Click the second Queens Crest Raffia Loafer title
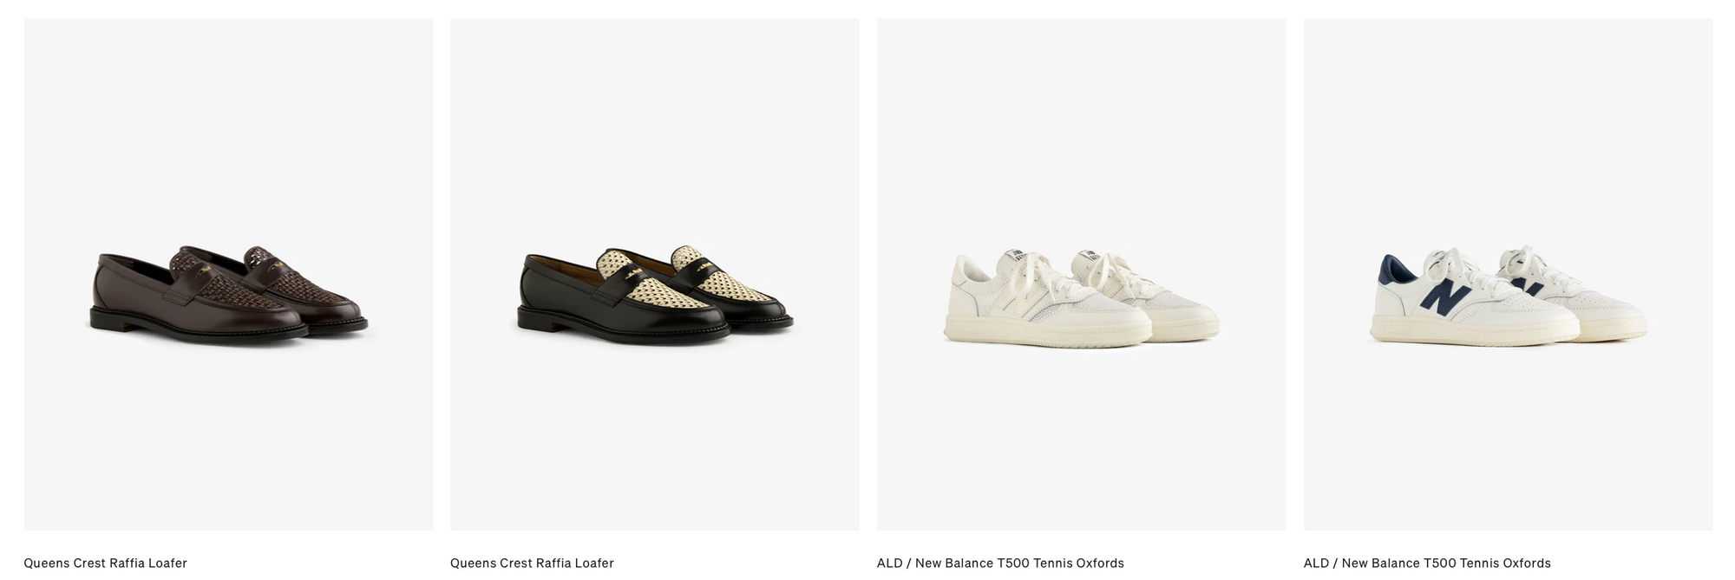 [532, 564]
